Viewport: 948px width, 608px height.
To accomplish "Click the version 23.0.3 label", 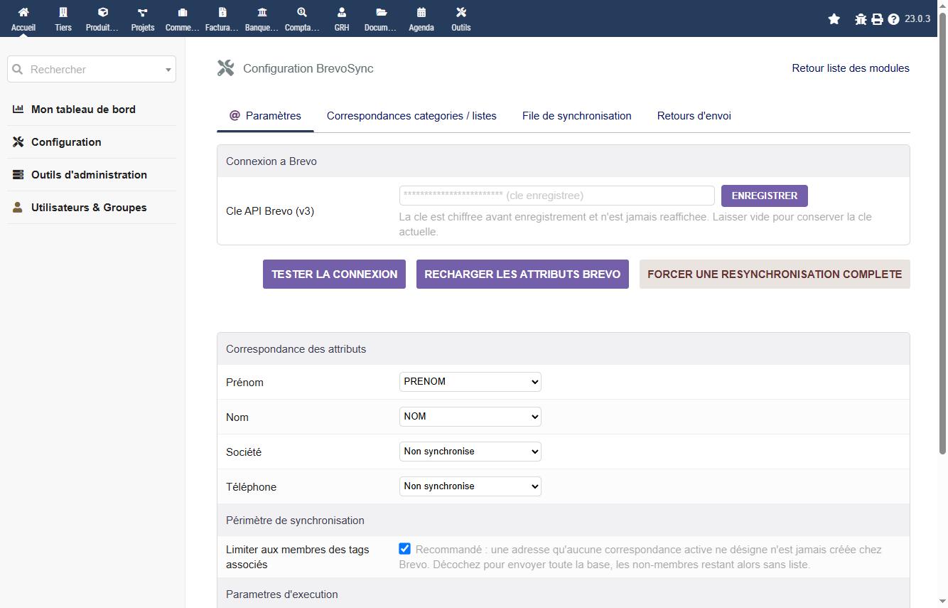I will pos(917,19).
